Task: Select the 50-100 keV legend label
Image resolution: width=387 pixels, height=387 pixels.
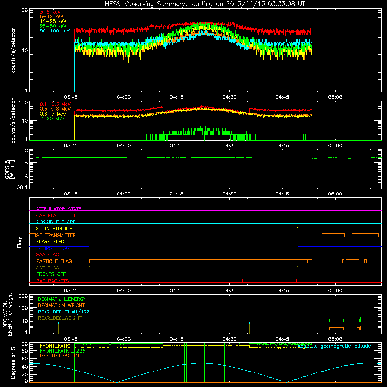Action: tap(55, 31)
